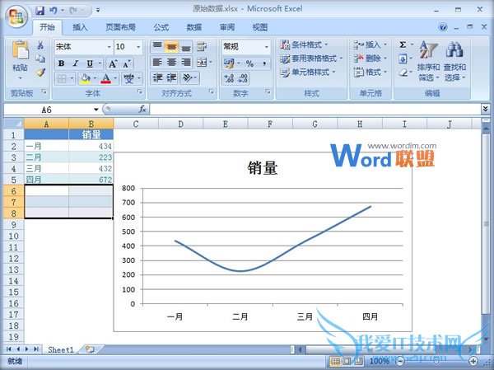
Task: Apply bottom vertical alignment
Action: tap(186, 47)
